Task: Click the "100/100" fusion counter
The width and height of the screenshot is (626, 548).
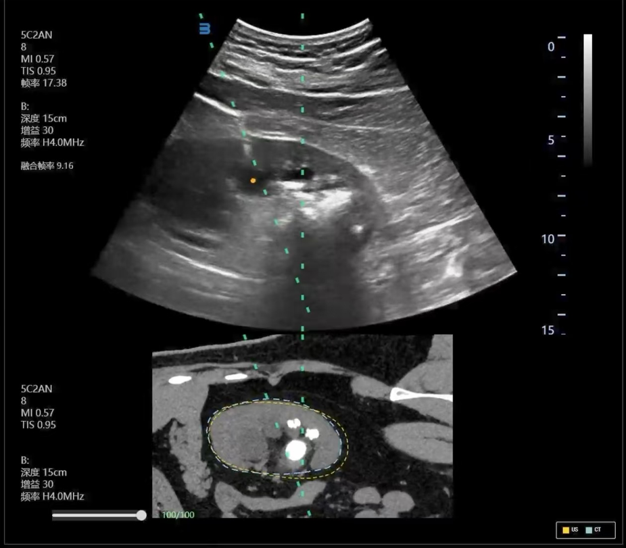Action: 178,515
